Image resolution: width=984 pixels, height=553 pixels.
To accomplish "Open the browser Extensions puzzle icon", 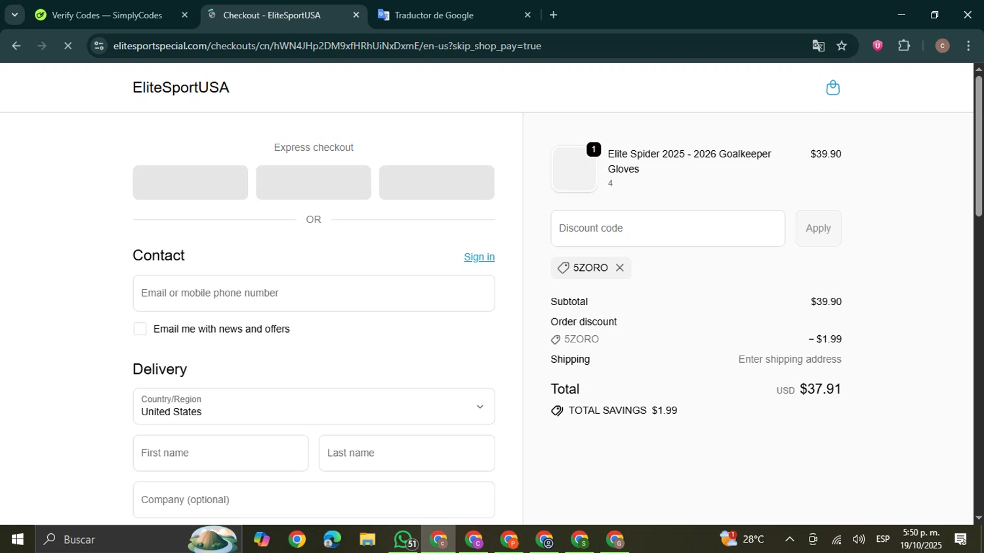I will [904, 46].
